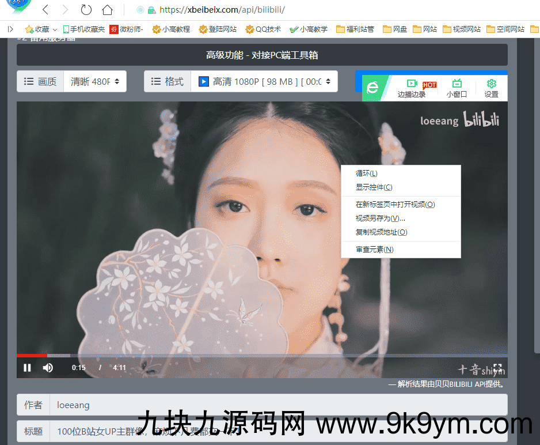Click the 画质 list icon
The height and width of the screenshot is (445, 540).
29,81
